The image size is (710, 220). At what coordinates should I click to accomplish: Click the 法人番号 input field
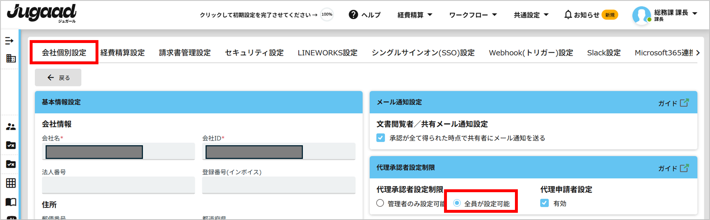pyautogui.click(x=118, y=185)
